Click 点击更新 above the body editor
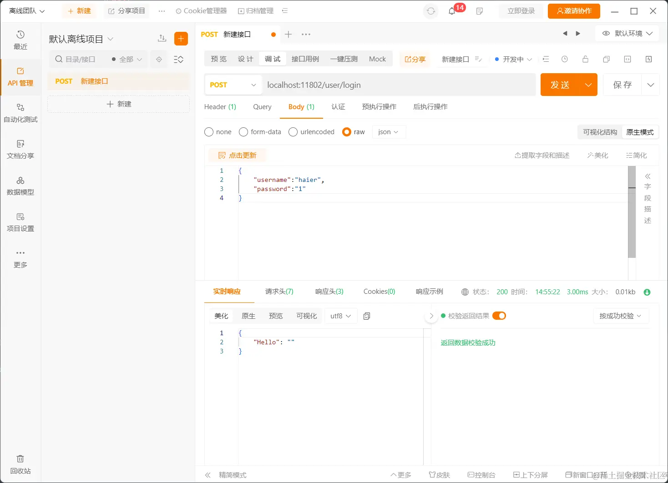 pos(238,156)
